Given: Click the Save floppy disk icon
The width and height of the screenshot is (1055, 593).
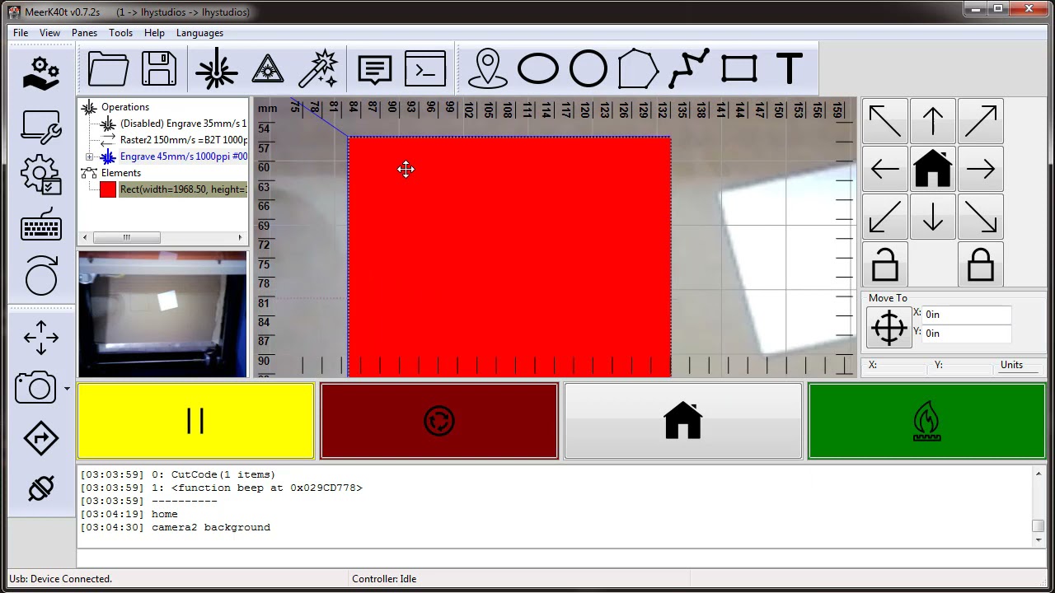Looking at the screenshot, I should (x=159, y=69).
